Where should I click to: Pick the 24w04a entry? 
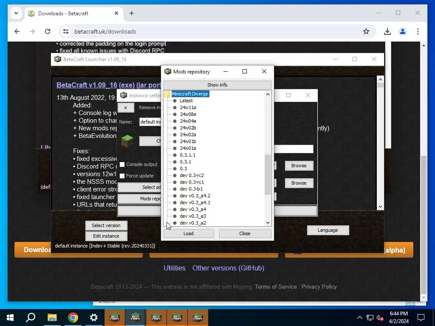click(x=188, y=121)
